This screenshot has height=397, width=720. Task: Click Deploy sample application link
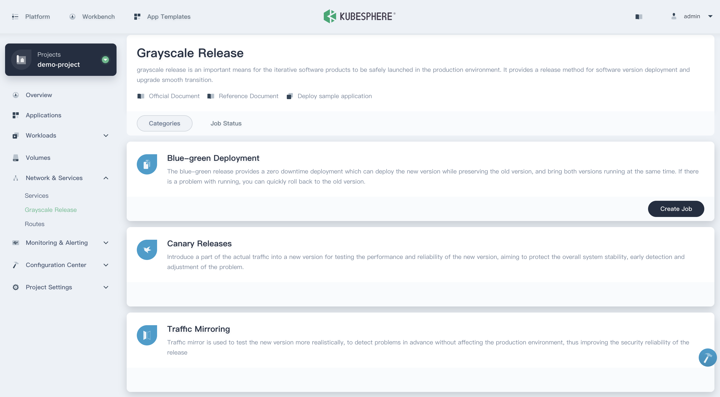[334, 96]
